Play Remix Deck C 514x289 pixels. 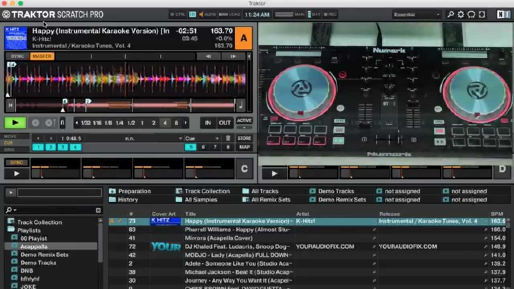click(16, 174)
